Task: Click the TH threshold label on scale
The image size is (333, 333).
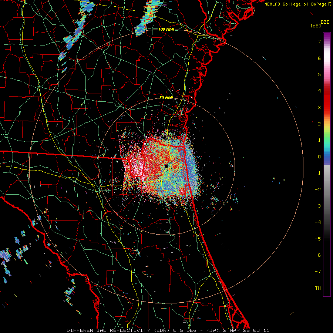Action: pos(318,288)
